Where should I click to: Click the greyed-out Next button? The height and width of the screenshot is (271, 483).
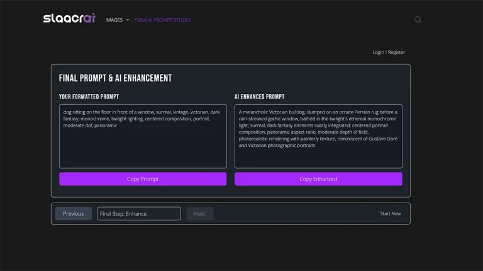[199, 213]
